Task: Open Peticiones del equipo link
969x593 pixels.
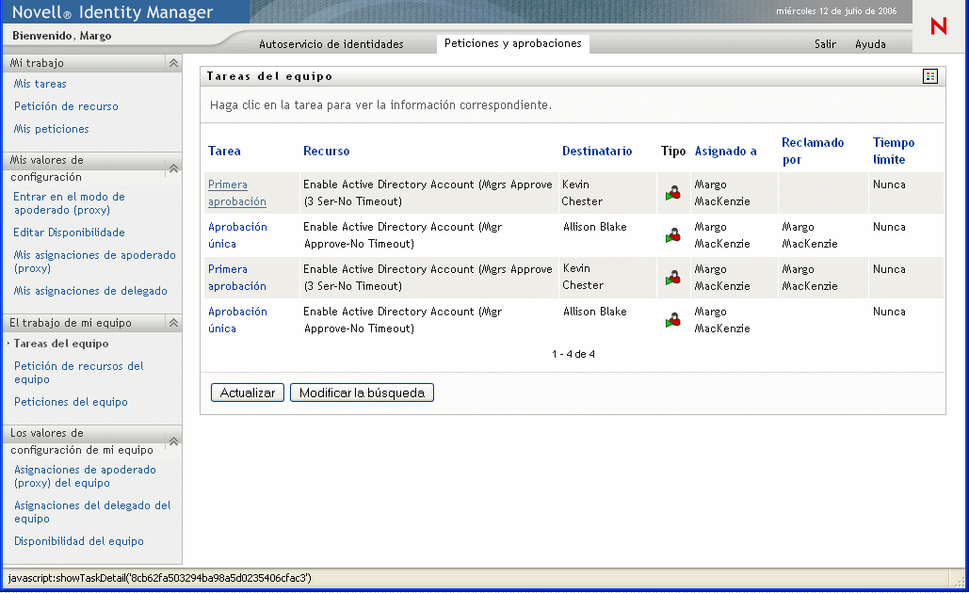Action: [x=71, y=402]
